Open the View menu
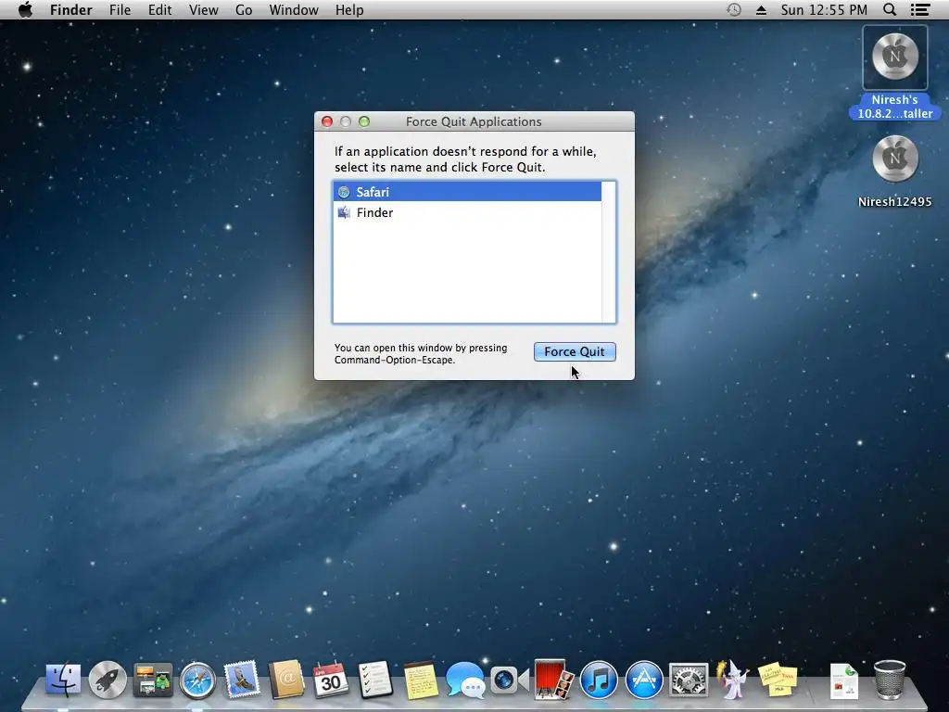Viewport: 949px width, 712px height. click(x=203, y=9)
